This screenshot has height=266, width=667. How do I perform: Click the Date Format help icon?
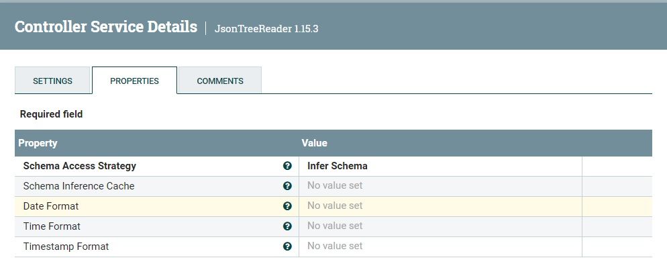click(287, 206)
